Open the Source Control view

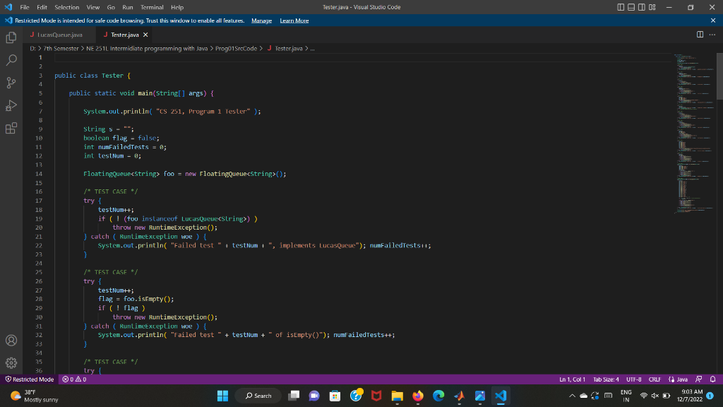pos(11,83)
